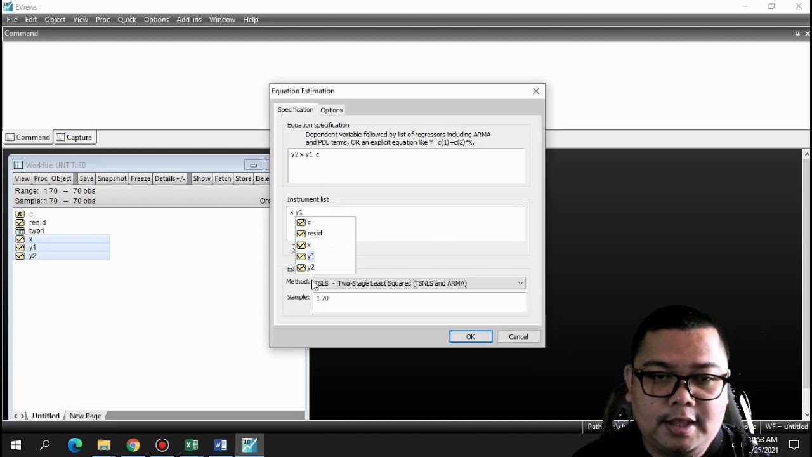Viewport: 812px width, 457px height.
Task: Click the workfile toolbar Proc button
Action: pyautogui.click(x=41, y=179)
